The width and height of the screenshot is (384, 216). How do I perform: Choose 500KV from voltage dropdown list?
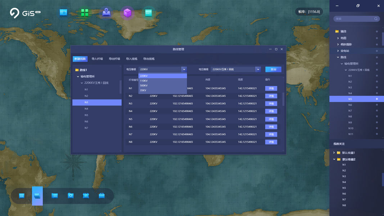[x=163, y=85]
